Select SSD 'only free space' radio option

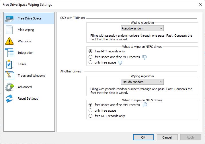tap(91, 62)
